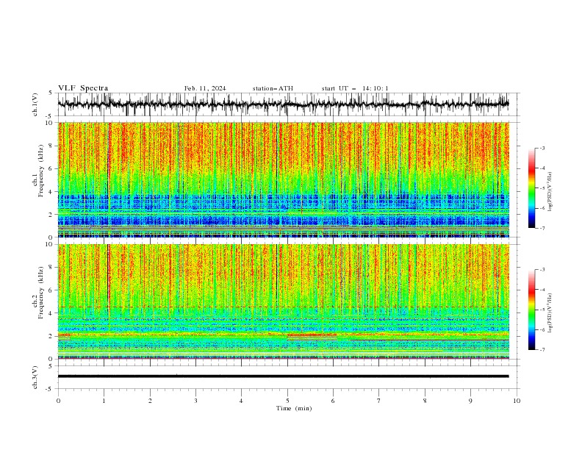582x450 pixels.
Task: Click the "-7" label on ch.2 color bar
Action: pyautogui.click(x=542, y=350)
